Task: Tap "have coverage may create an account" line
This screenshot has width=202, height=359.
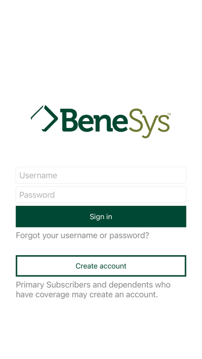Action: pos(87,295)
